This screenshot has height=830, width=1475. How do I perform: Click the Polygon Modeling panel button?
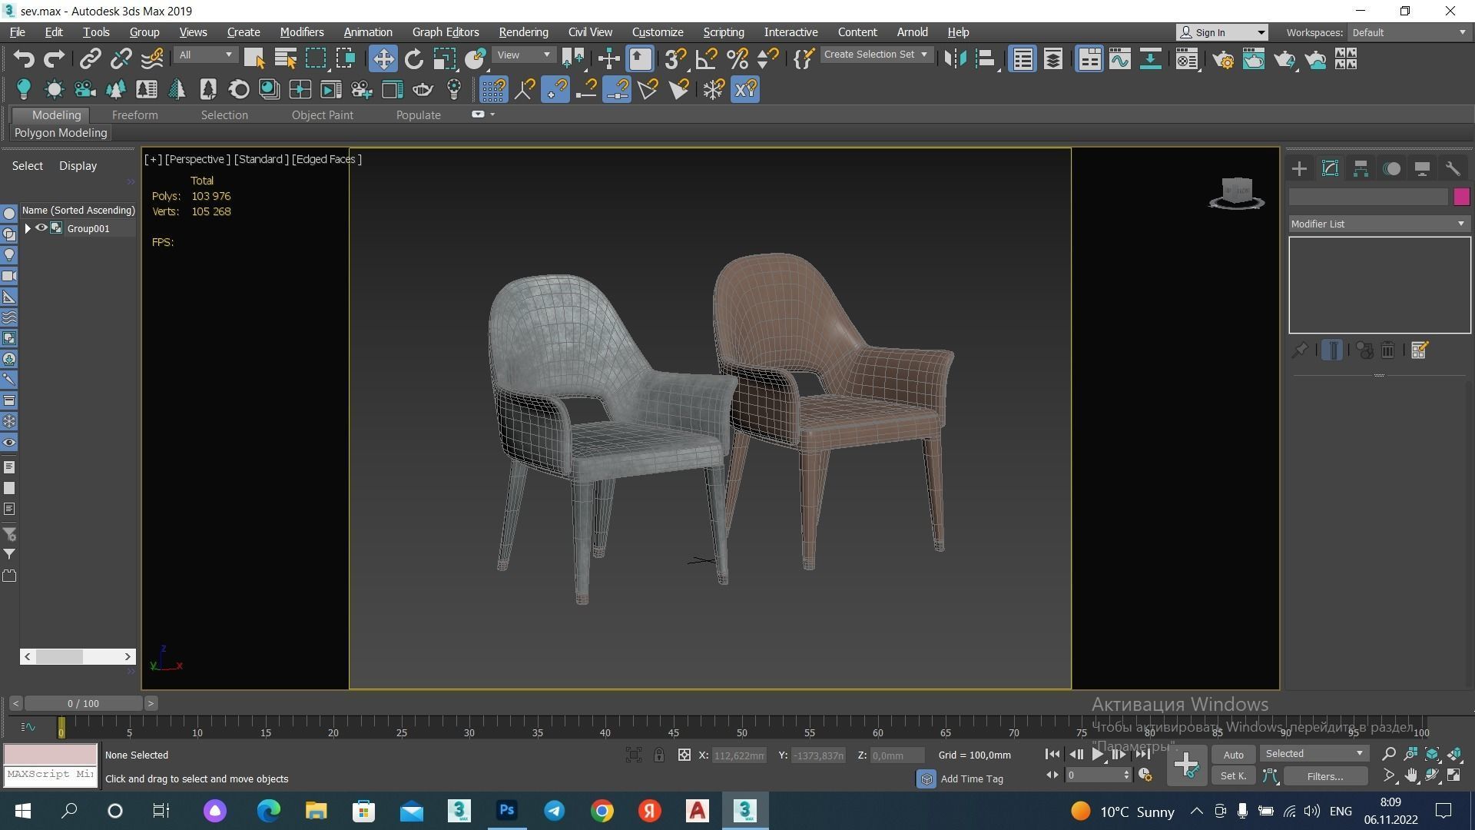tap(61, 133)
